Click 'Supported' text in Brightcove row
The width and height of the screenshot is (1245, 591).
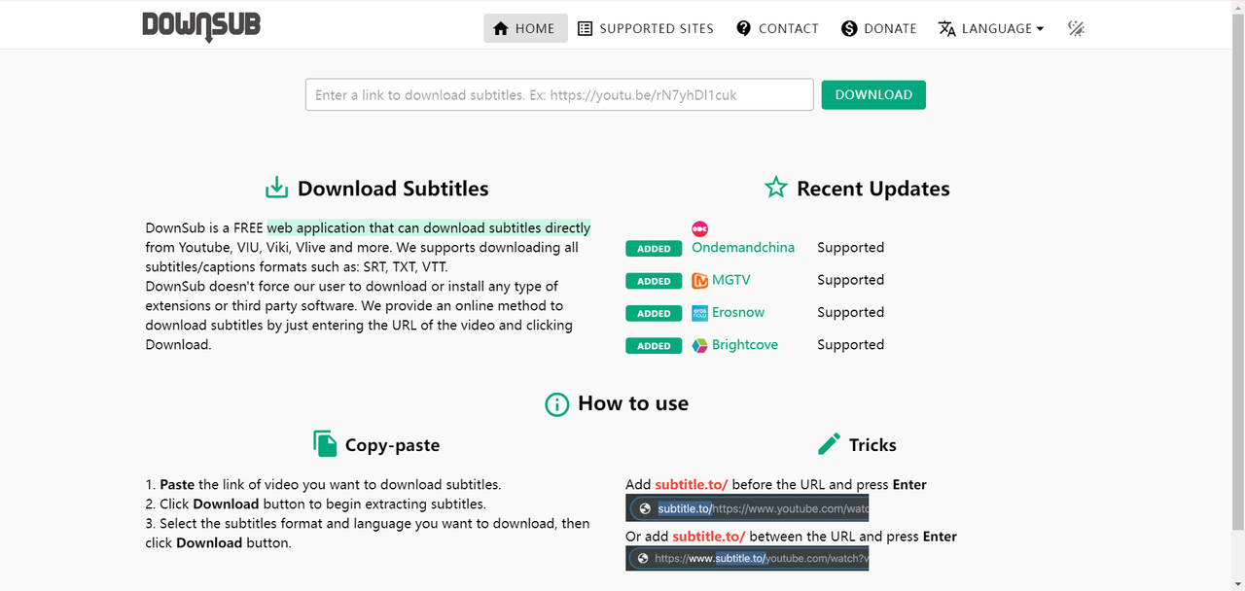click(850, 344)
